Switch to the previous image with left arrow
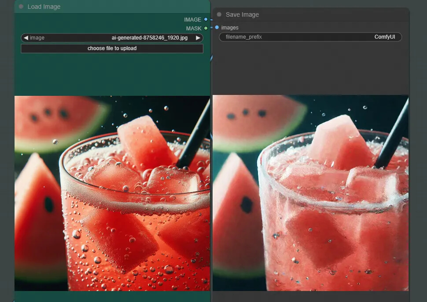The height and width of the screenshot is (302, 427). 26,38
